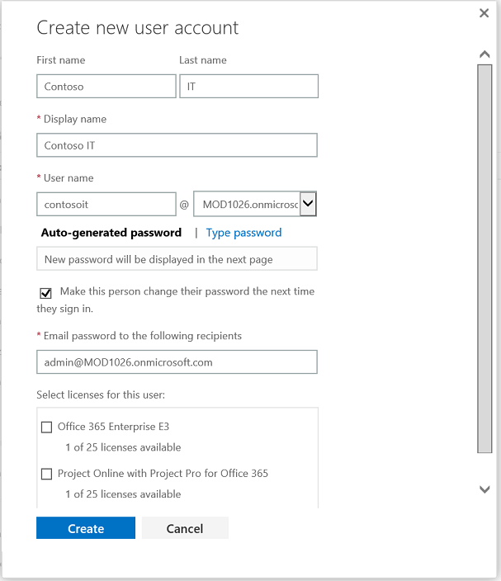Switch to Type password option
The height and width of the screenshot is (581, 501).
pyautogui.click(x=243, y=233)
